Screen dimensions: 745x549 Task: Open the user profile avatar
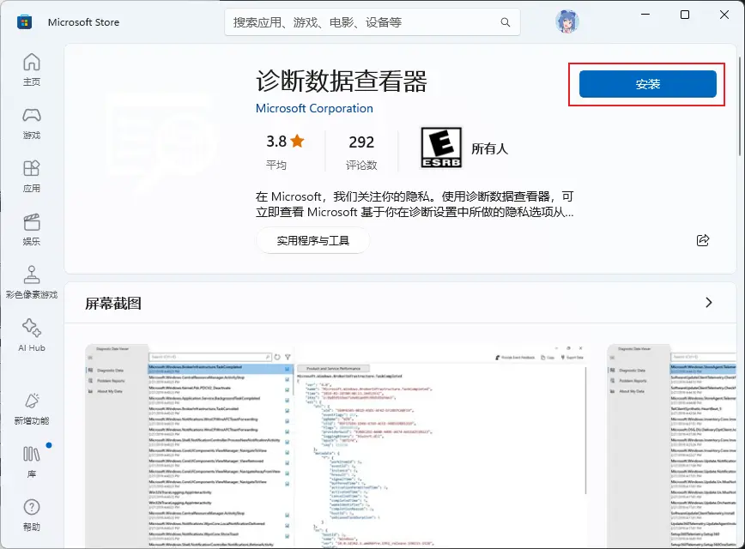pos(567,21)
